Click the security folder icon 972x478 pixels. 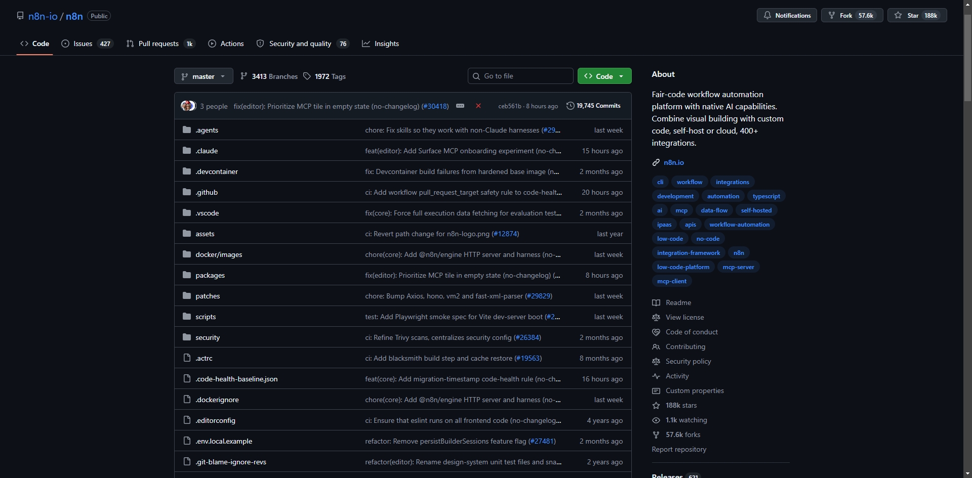coord(187,337)
